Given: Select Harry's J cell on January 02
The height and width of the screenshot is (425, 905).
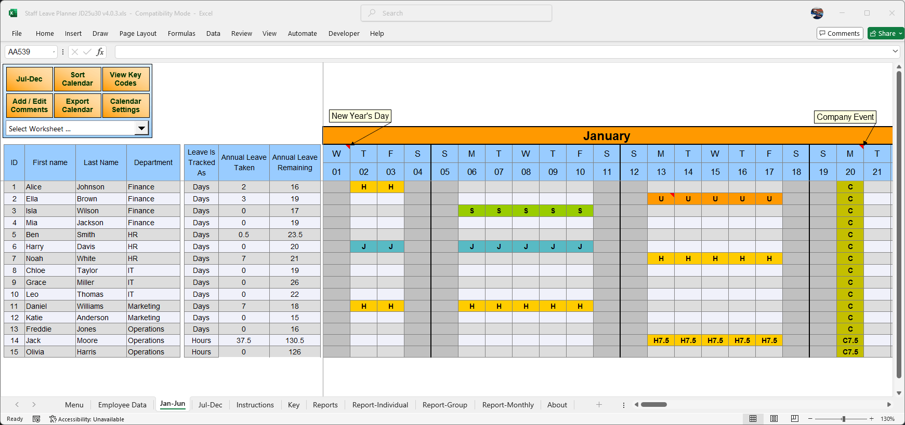Looking at the screenshot, I should click(x=364, y=246).
